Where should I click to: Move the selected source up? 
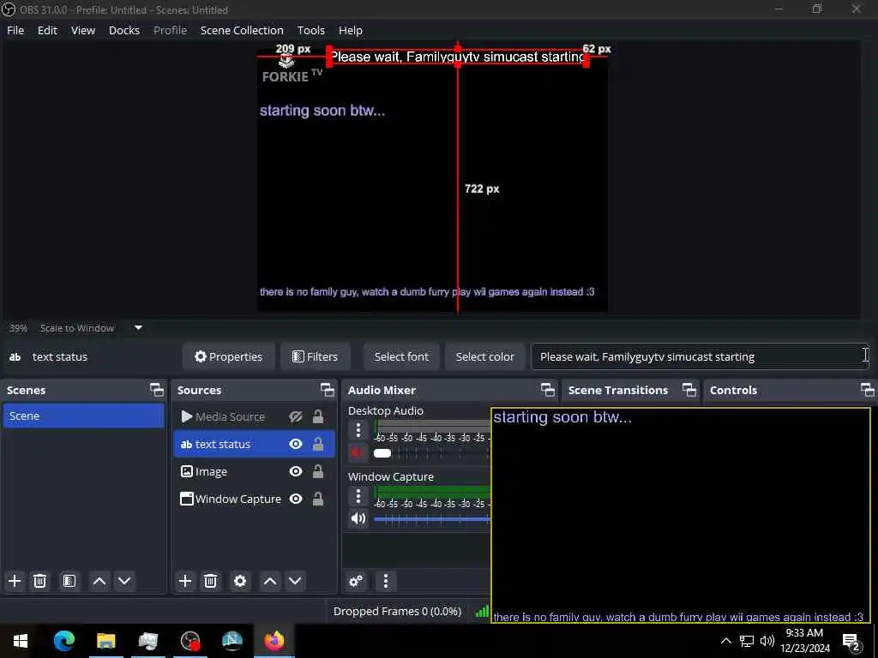pyautogui.click(x=270, y=582)
